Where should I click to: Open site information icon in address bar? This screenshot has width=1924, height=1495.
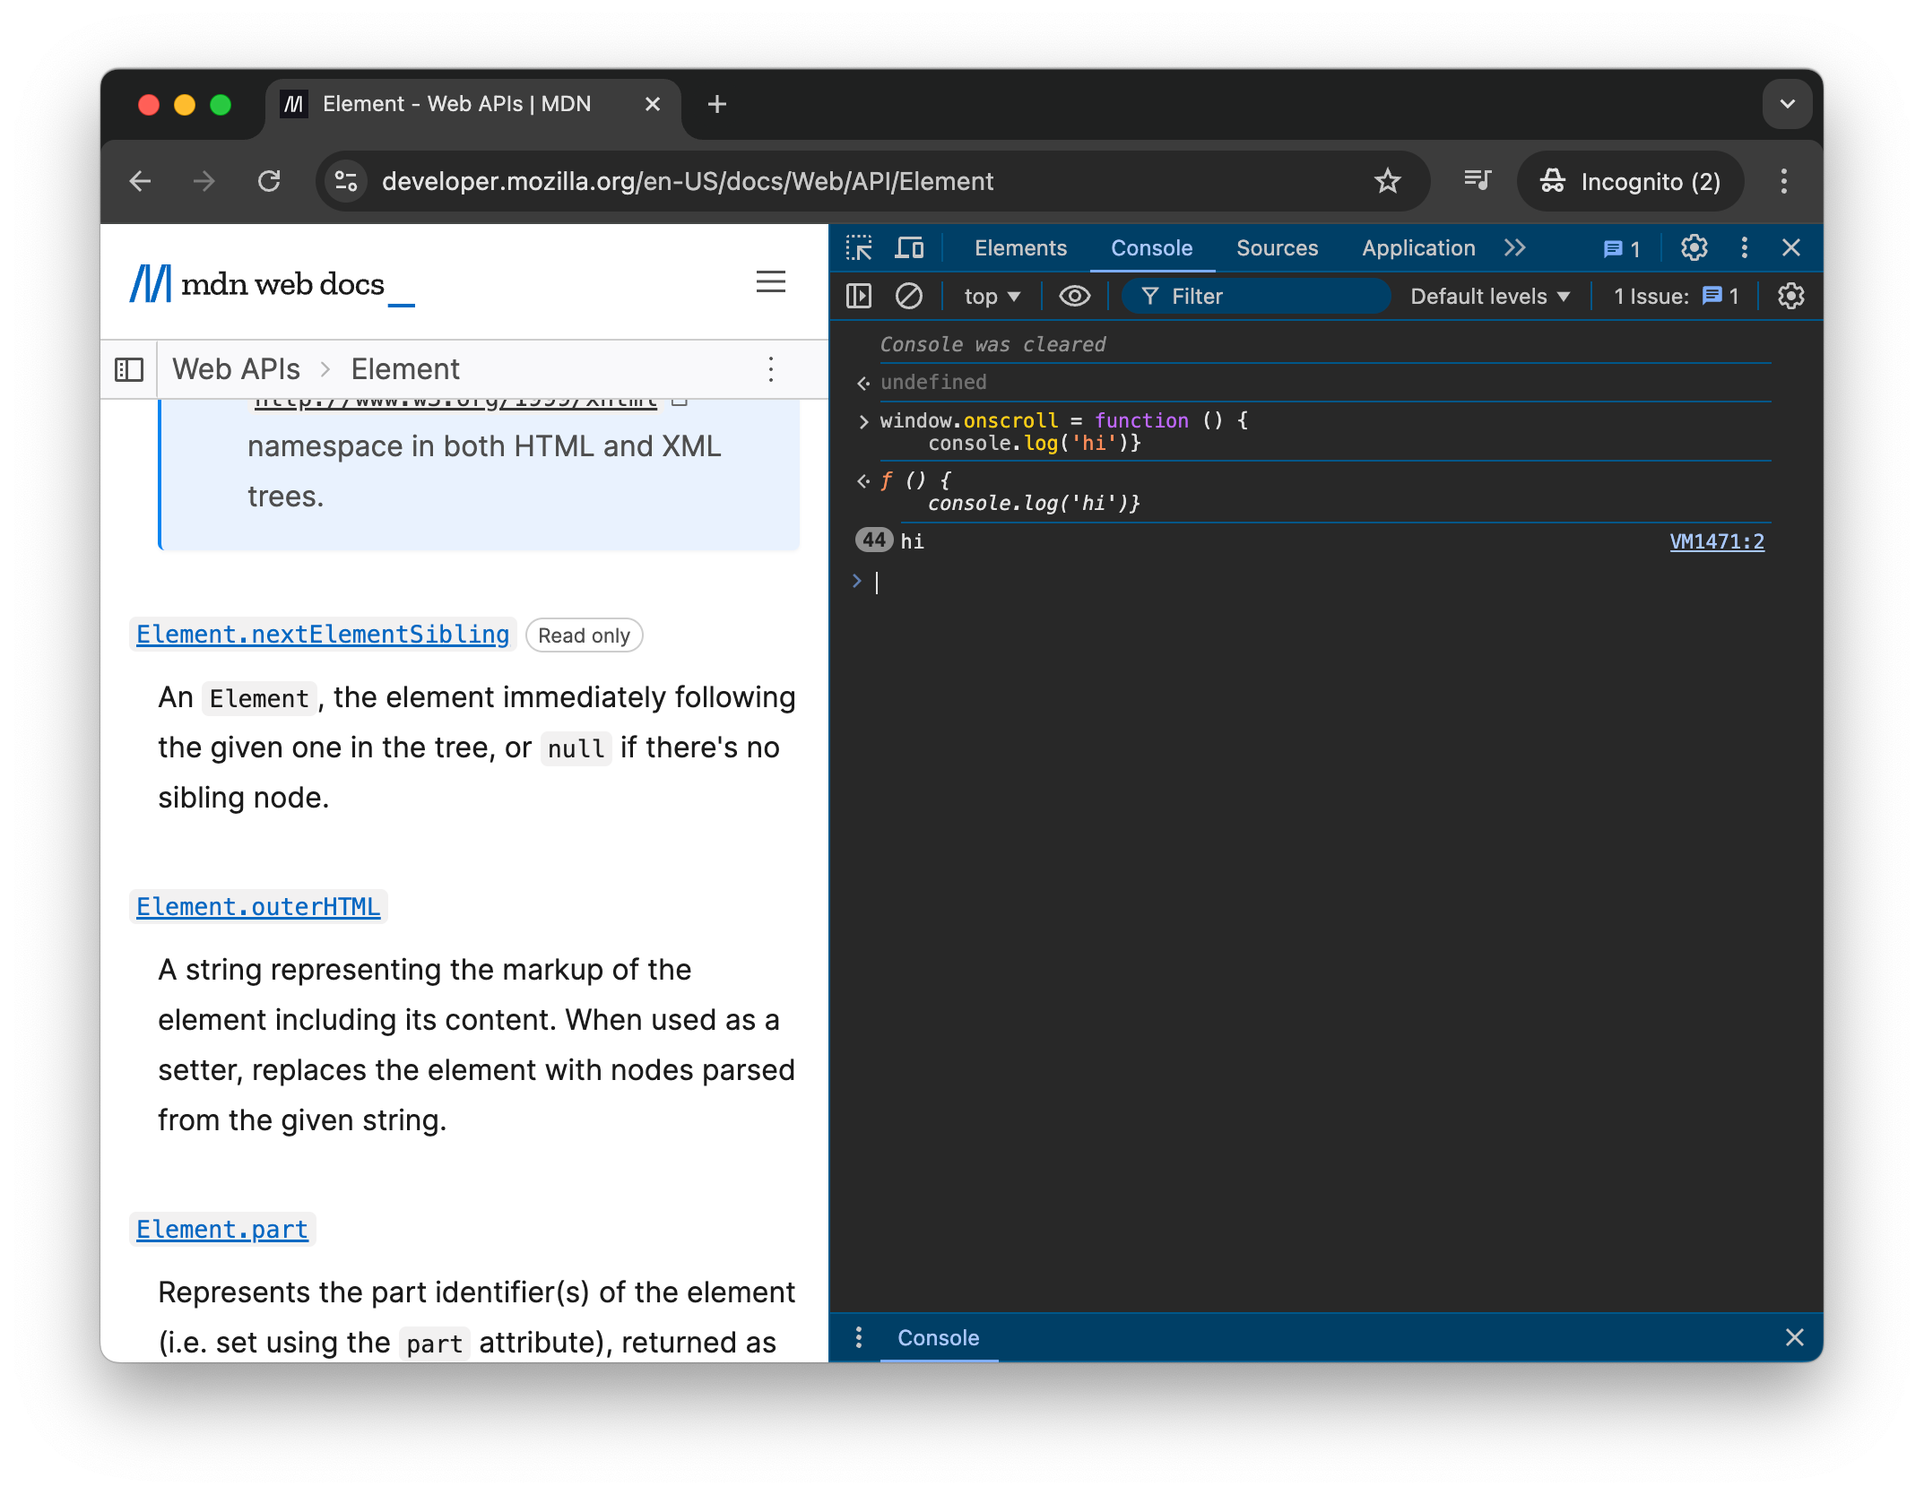pos(346,182)
